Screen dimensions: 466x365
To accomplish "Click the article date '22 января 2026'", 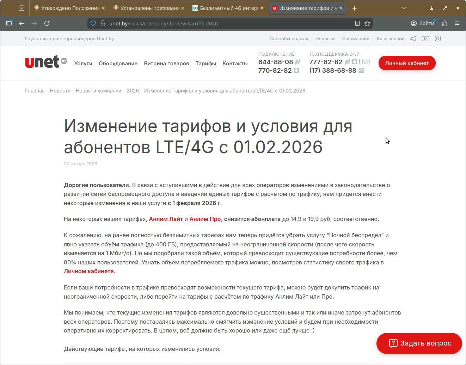I will point(80,163).
